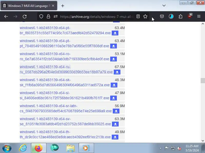Select the Windows 7 MUI All Language tab
205x153 pixels.
[x=29, y=6]
